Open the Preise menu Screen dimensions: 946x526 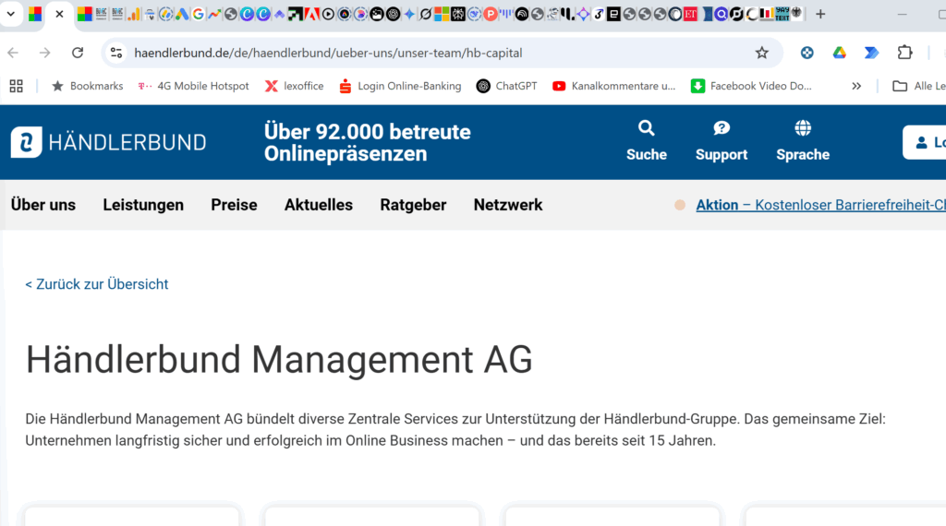tap(234, 205)
